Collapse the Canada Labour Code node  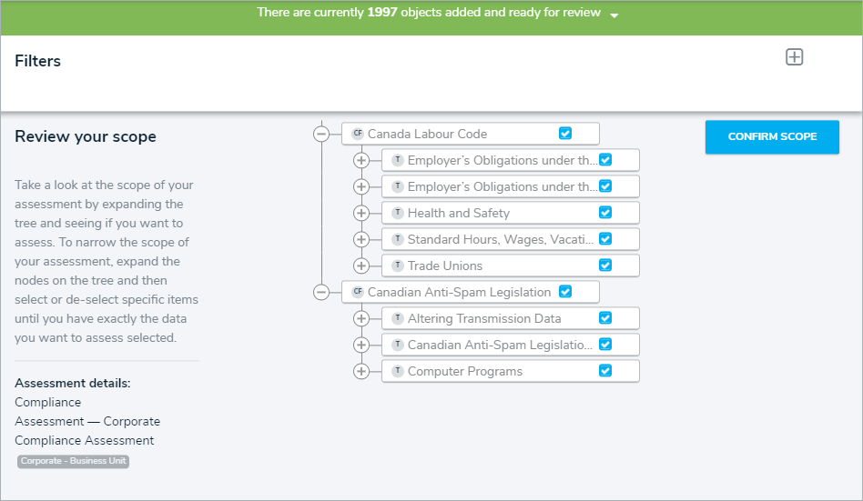coord(320,134)
